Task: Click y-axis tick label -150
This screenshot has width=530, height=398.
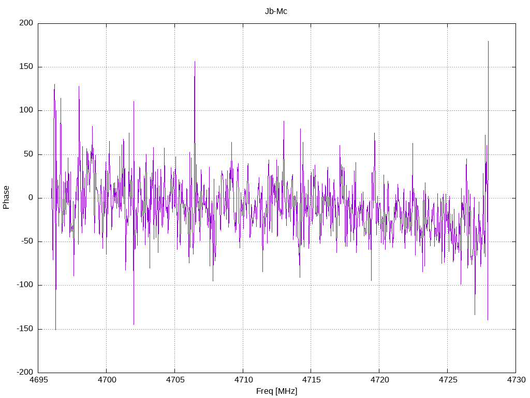Action: [x=25, y=329]
